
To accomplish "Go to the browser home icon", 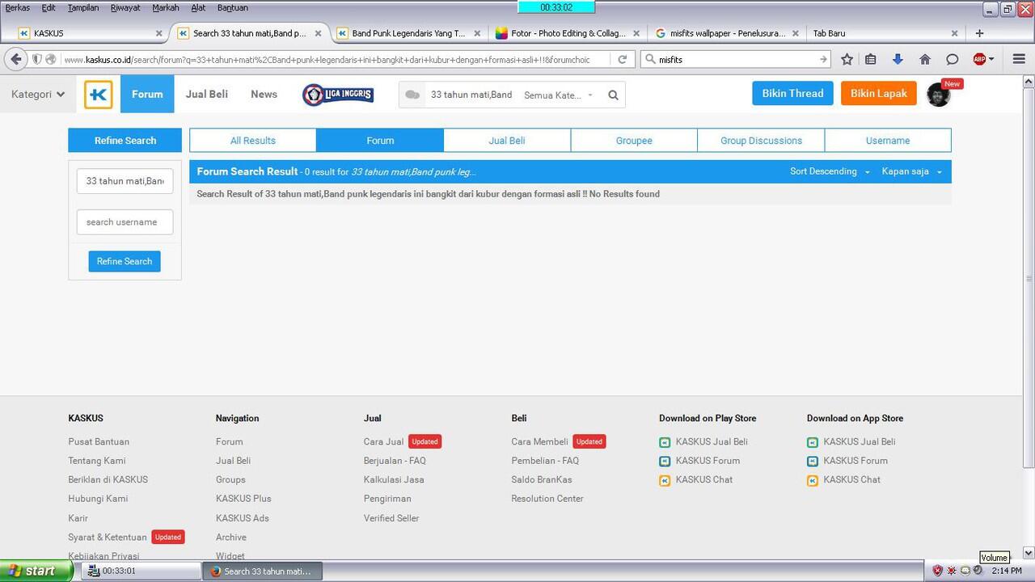I will tap(925, 59).
